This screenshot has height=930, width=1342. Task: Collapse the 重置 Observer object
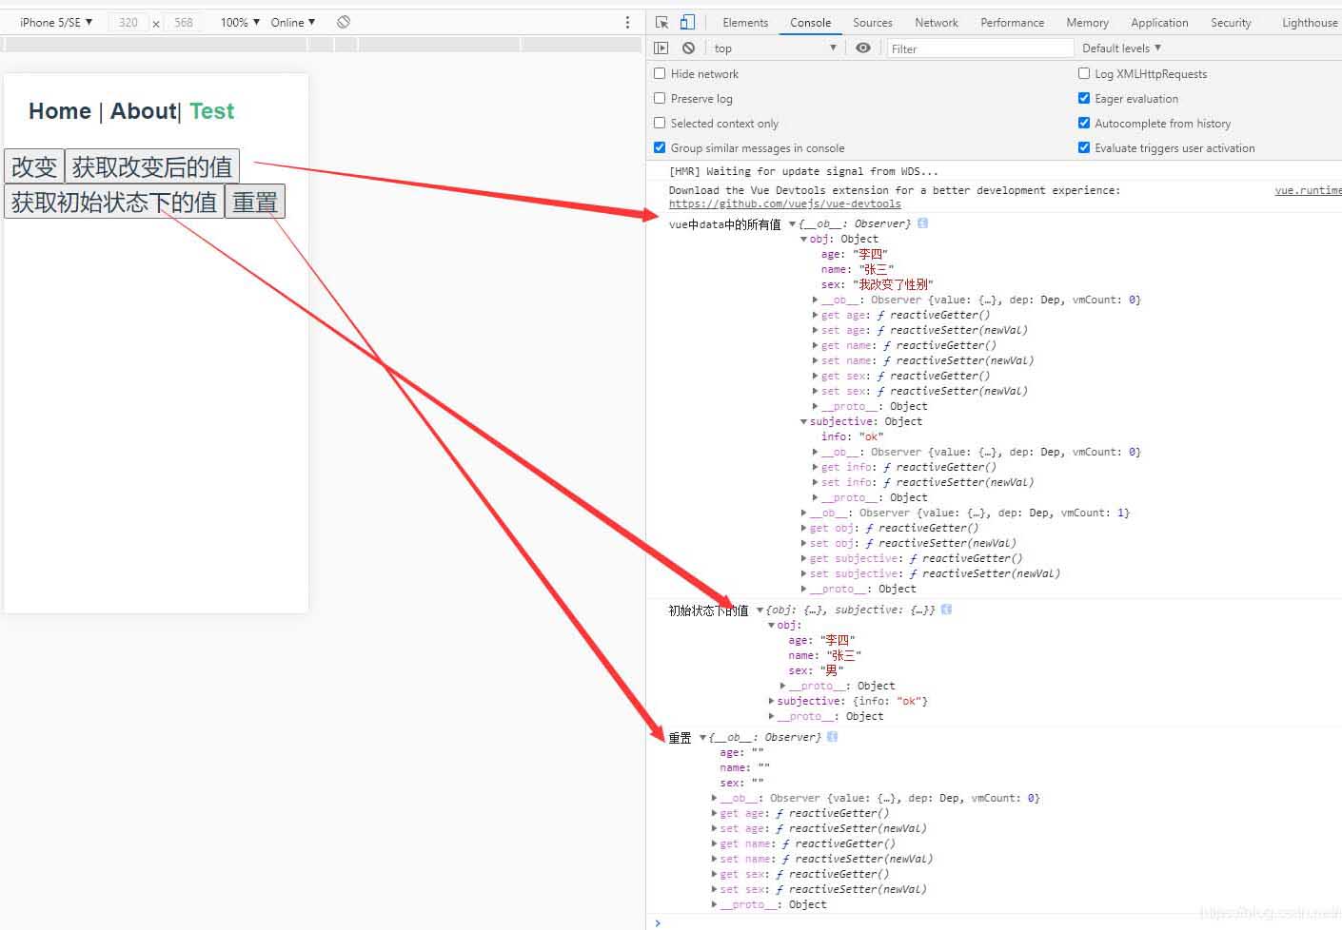click(702, 738)
